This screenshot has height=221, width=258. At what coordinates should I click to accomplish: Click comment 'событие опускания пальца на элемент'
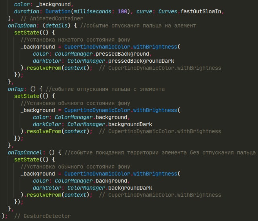[x=141, y=25]
